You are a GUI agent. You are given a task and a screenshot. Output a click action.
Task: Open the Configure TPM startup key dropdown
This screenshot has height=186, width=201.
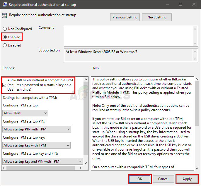pos(37,145)
